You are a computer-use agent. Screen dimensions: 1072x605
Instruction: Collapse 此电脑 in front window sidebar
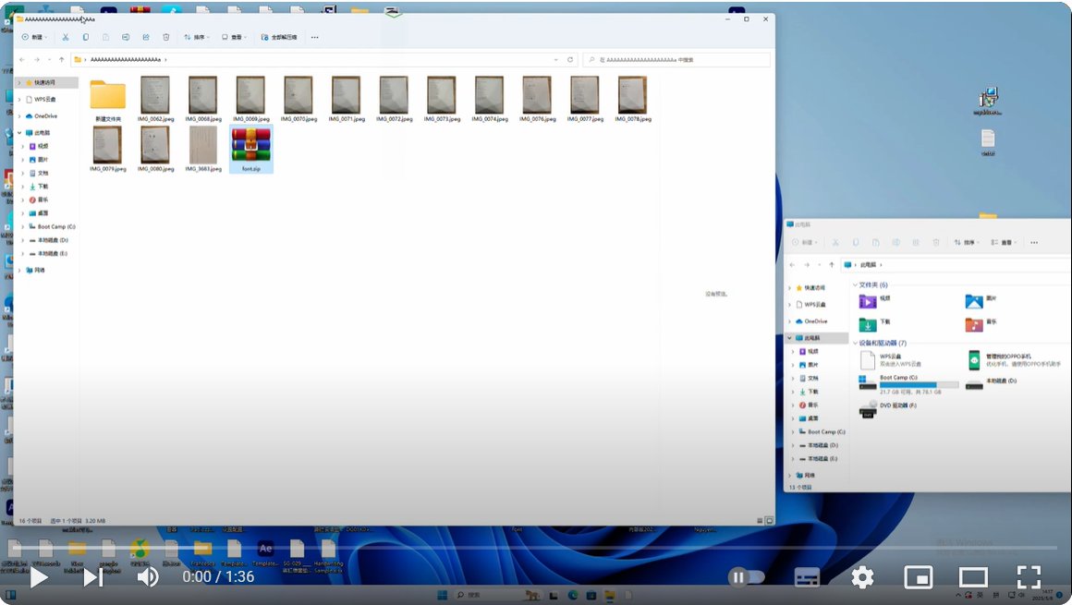point(19,133)
